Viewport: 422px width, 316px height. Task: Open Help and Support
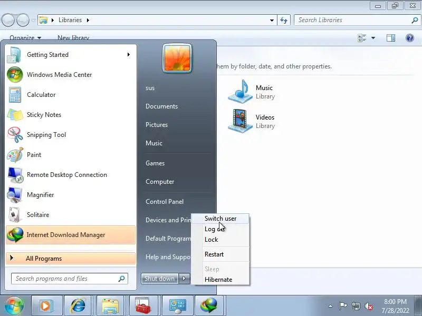coord(168,257)
